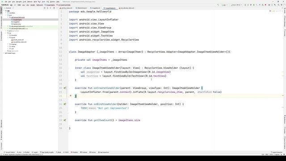Open the Version Control tool window
The height and width of the screenshot is (161, 286).
tap(9, 152)
